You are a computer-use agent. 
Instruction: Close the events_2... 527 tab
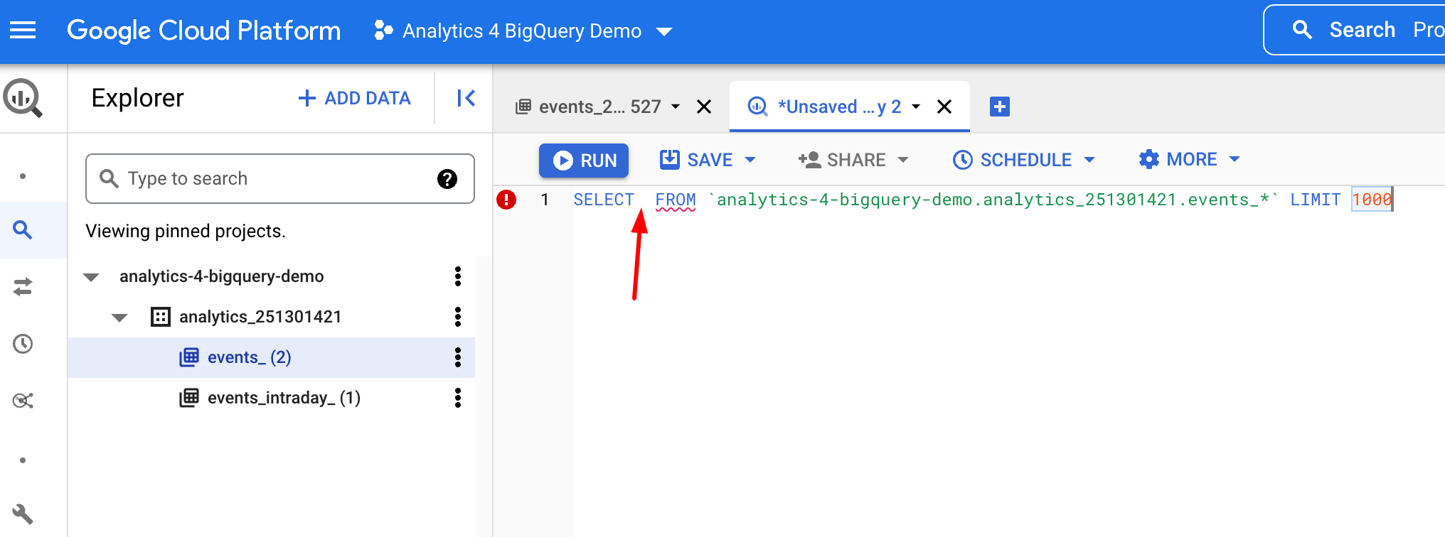point(704,107)
